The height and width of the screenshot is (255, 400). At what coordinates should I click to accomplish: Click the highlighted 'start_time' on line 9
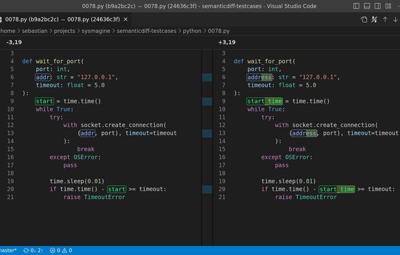[265, 101]
